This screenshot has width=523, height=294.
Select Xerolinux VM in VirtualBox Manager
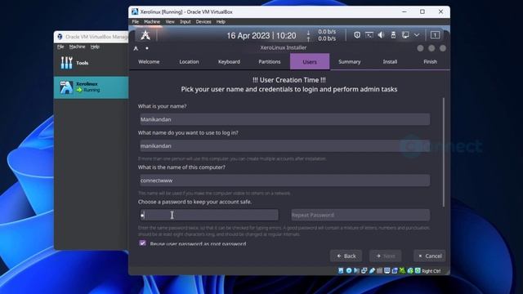(91, 87)
